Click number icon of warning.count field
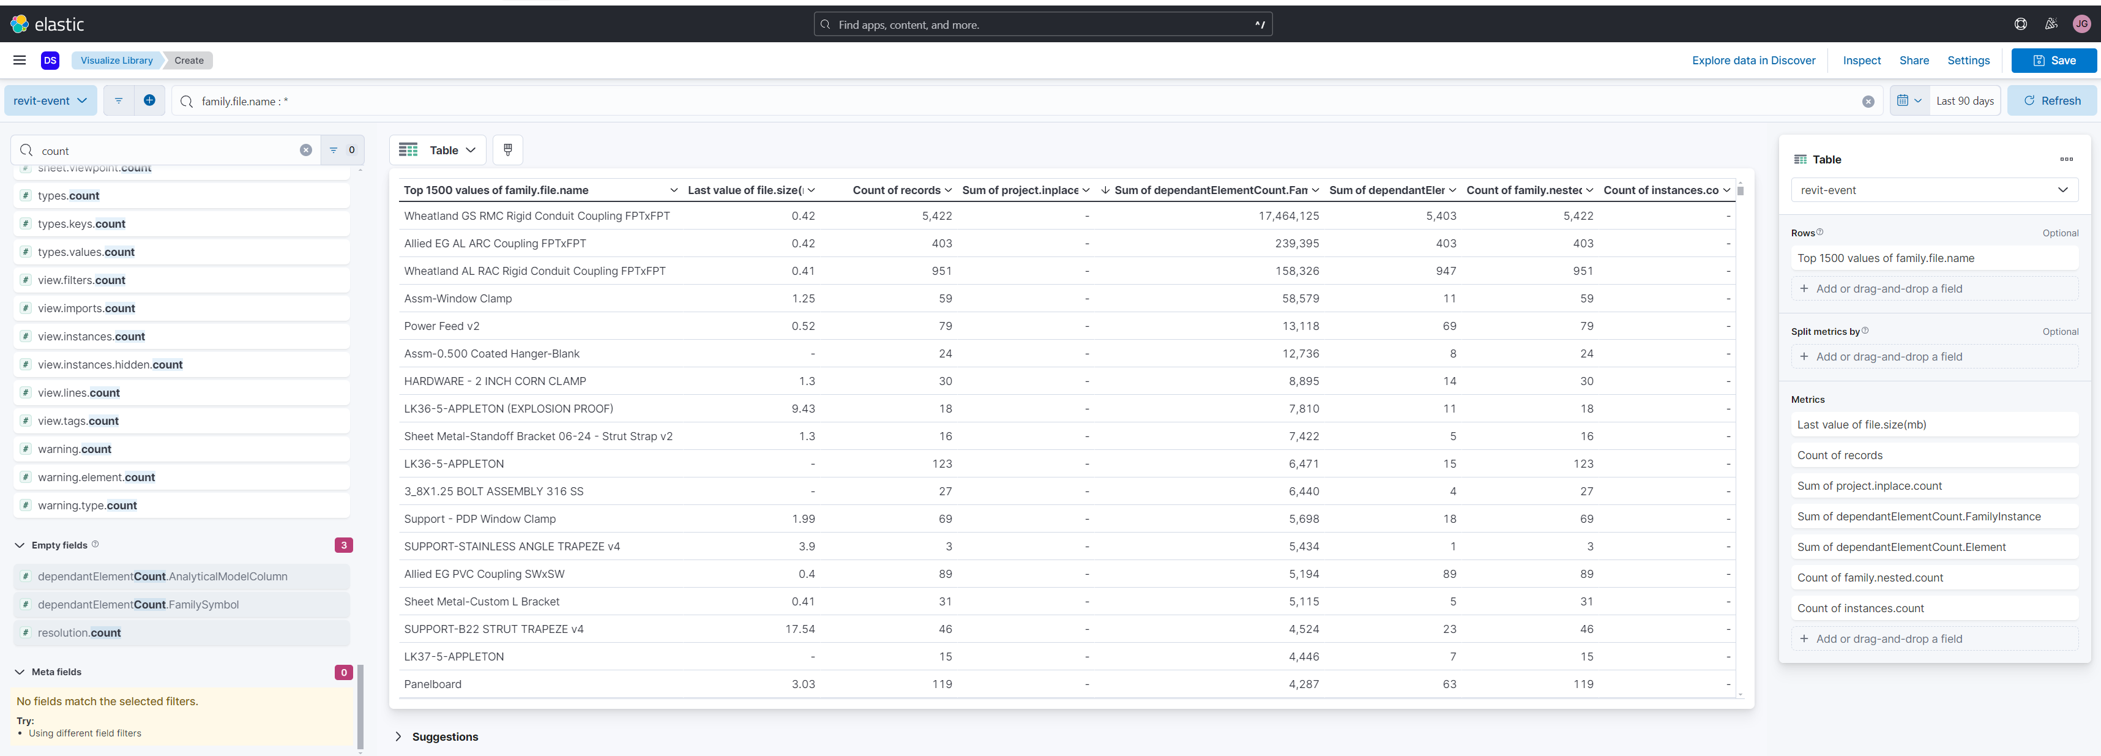The height and width of the screenshot is (756, 2101). click(x=25, y=449)
